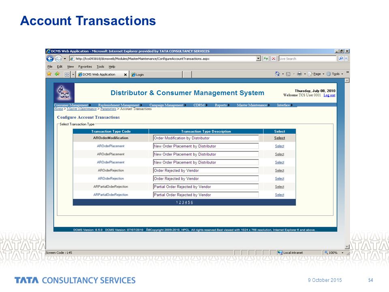Open the address bar history dropdown arrow

(259, 59)
